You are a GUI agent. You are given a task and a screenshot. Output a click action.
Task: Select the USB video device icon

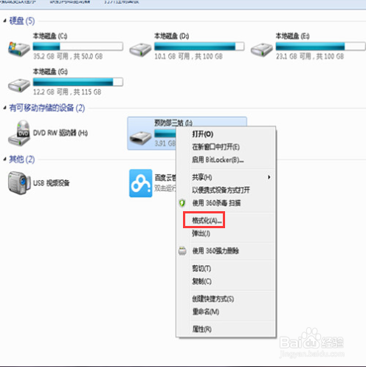(x=19, y=183)
